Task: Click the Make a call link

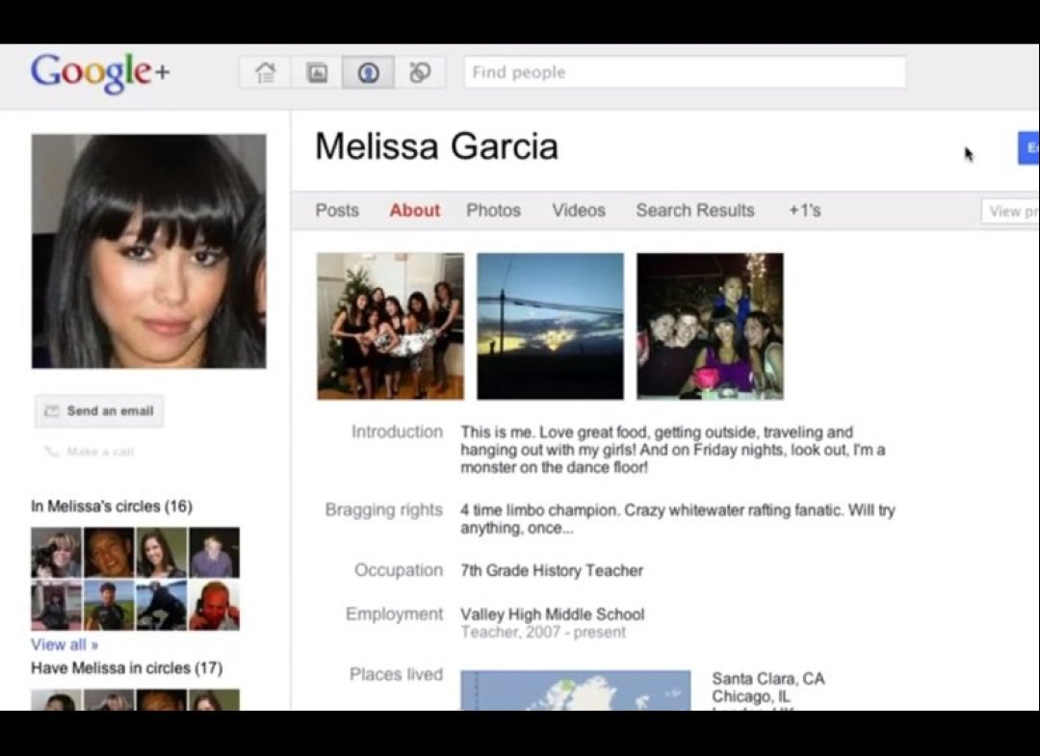Action: [x=89, y=452]
